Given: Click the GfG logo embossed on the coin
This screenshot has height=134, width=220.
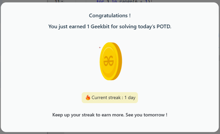Looking at the screenshot, I should pos(108,61).
